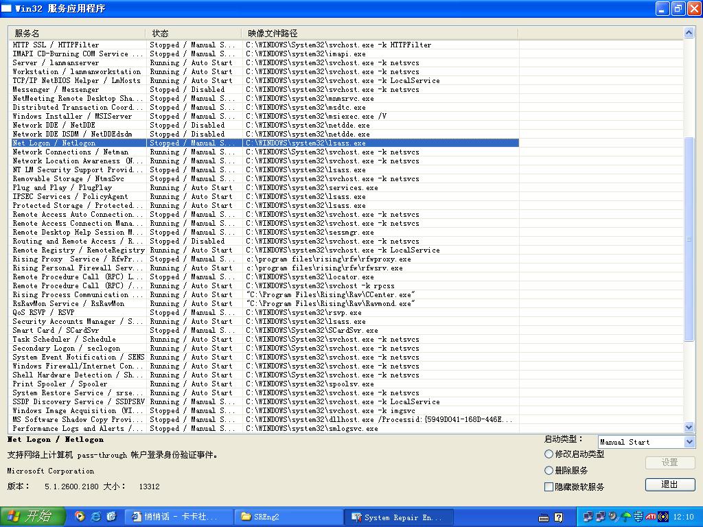Select the NetMeeting Remote Desktop Sharing row

coord(264,99)
